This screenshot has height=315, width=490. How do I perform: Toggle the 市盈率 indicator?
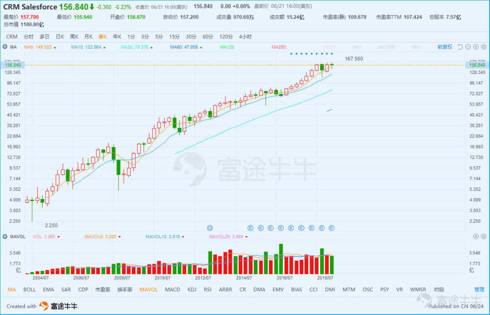103,290
